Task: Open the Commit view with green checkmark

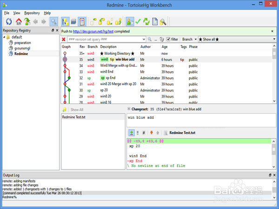Action: click(138, 21)
